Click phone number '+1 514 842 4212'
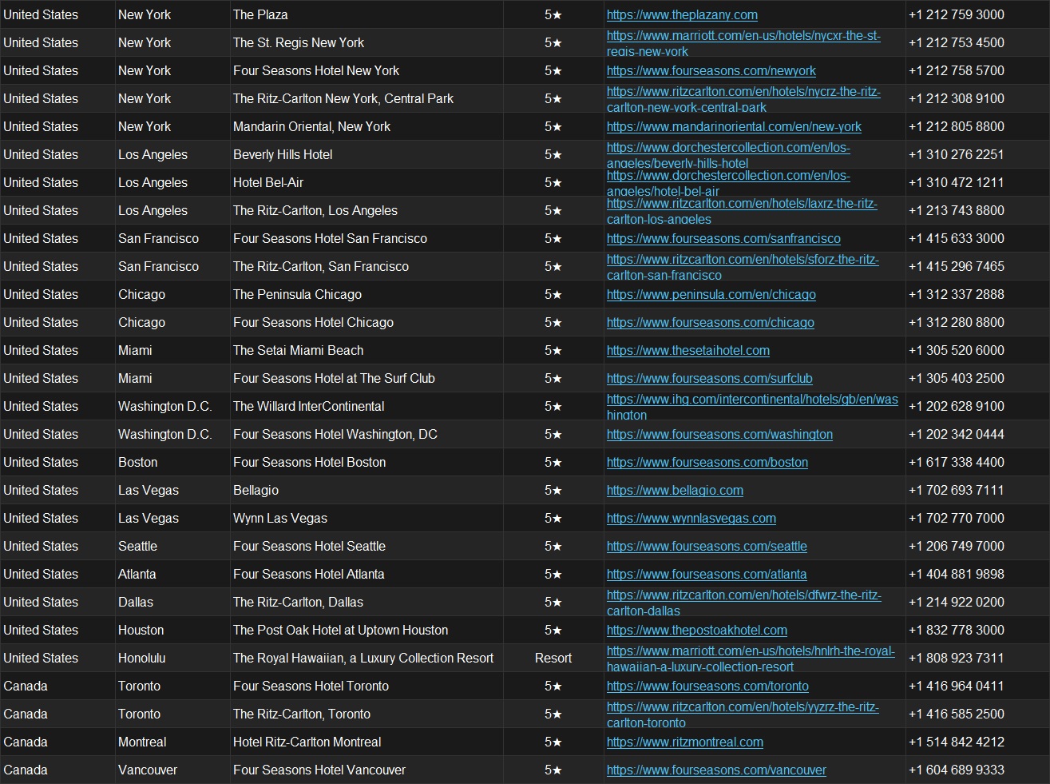Screen dimensions: 1050x784 [957, 742]
